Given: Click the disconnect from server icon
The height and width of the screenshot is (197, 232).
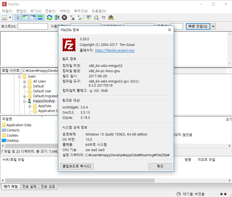Looking at the screenshot, I should click(72, 17).
